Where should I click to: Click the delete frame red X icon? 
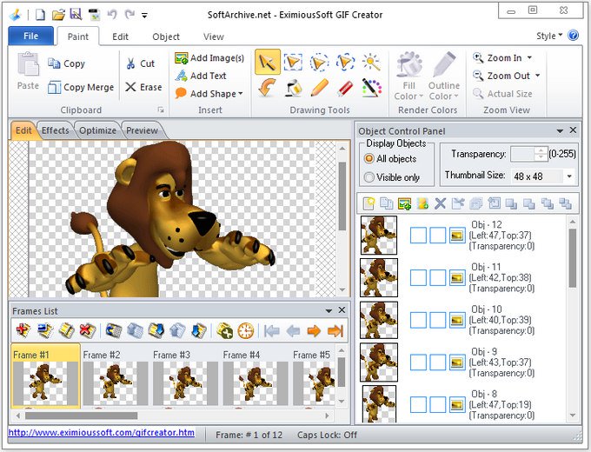(88, 330)
